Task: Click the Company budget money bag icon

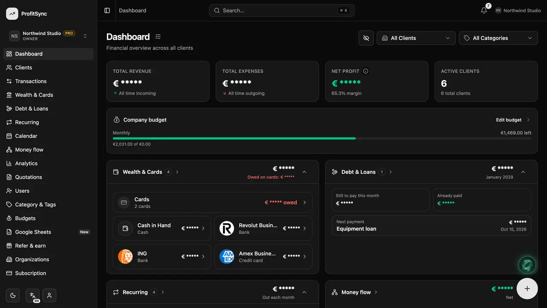Action: click(x=116, y=120)
